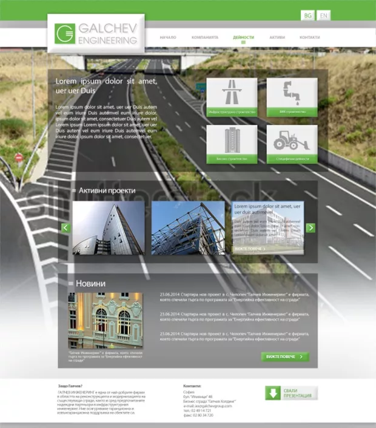
Task: Click the Контакти: footer heading
Action: tap(192, 386)
